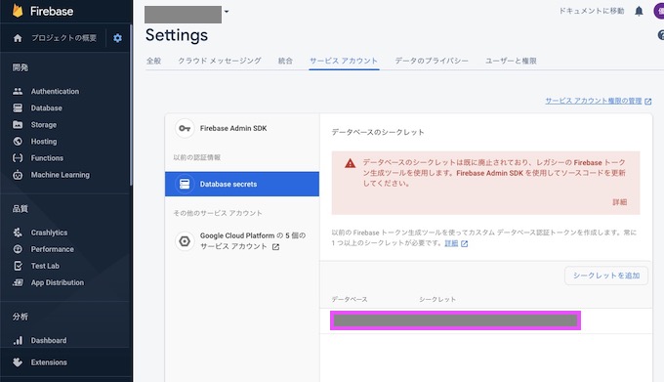Click 詳細 in the red warning box
This screenshot has height=382, width=664.
[619, 202]
